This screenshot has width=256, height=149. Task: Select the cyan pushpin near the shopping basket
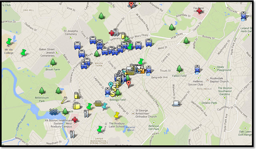[x=104, y=106]
